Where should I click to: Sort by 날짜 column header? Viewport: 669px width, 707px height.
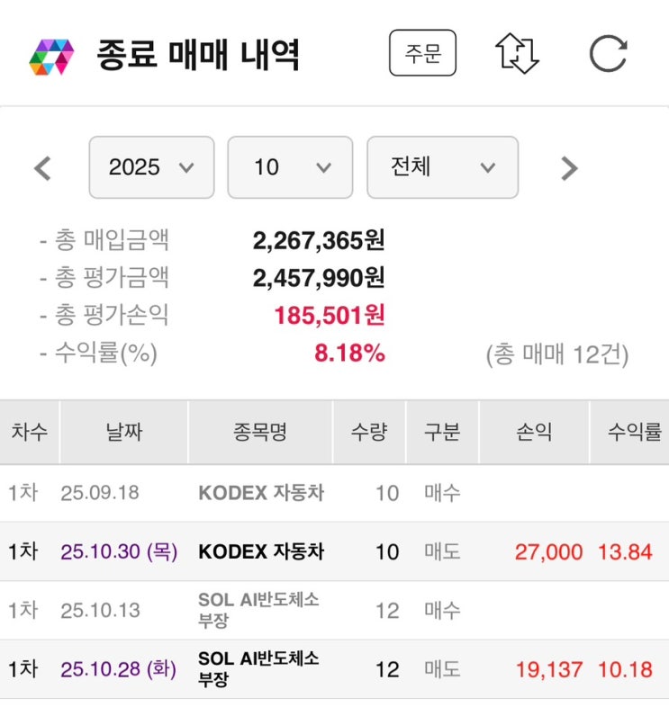[124, 433]
